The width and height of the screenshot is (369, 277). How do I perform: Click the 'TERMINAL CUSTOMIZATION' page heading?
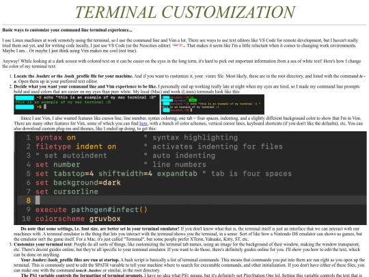point(185,12)
